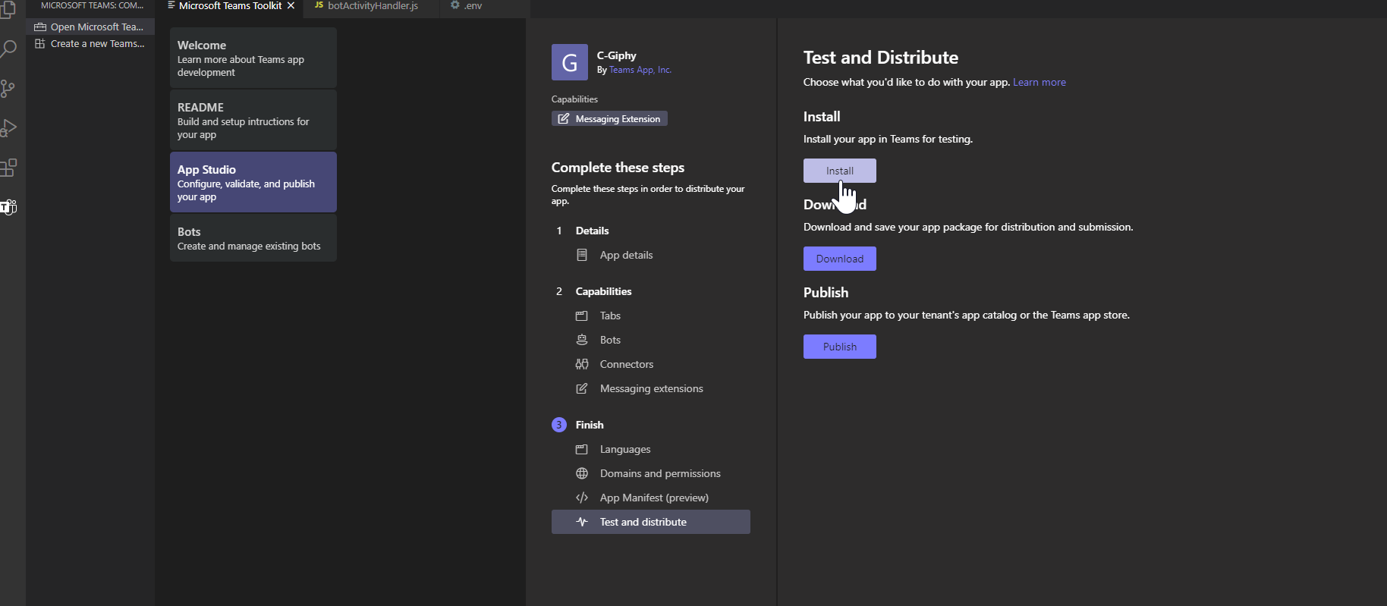1387x606 pixels.
Task: Open Messaging extensions step
Action: 651,388
